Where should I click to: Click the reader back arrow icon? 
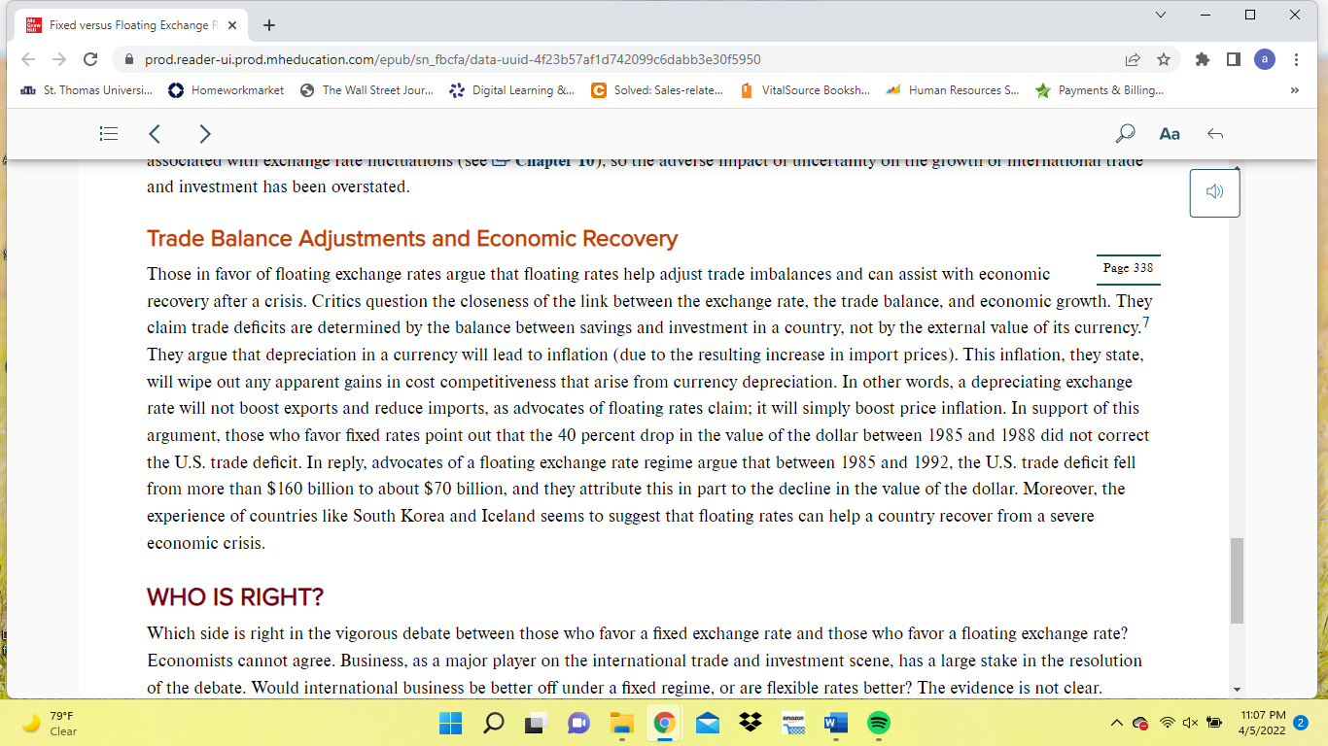tap(1214, 133)
